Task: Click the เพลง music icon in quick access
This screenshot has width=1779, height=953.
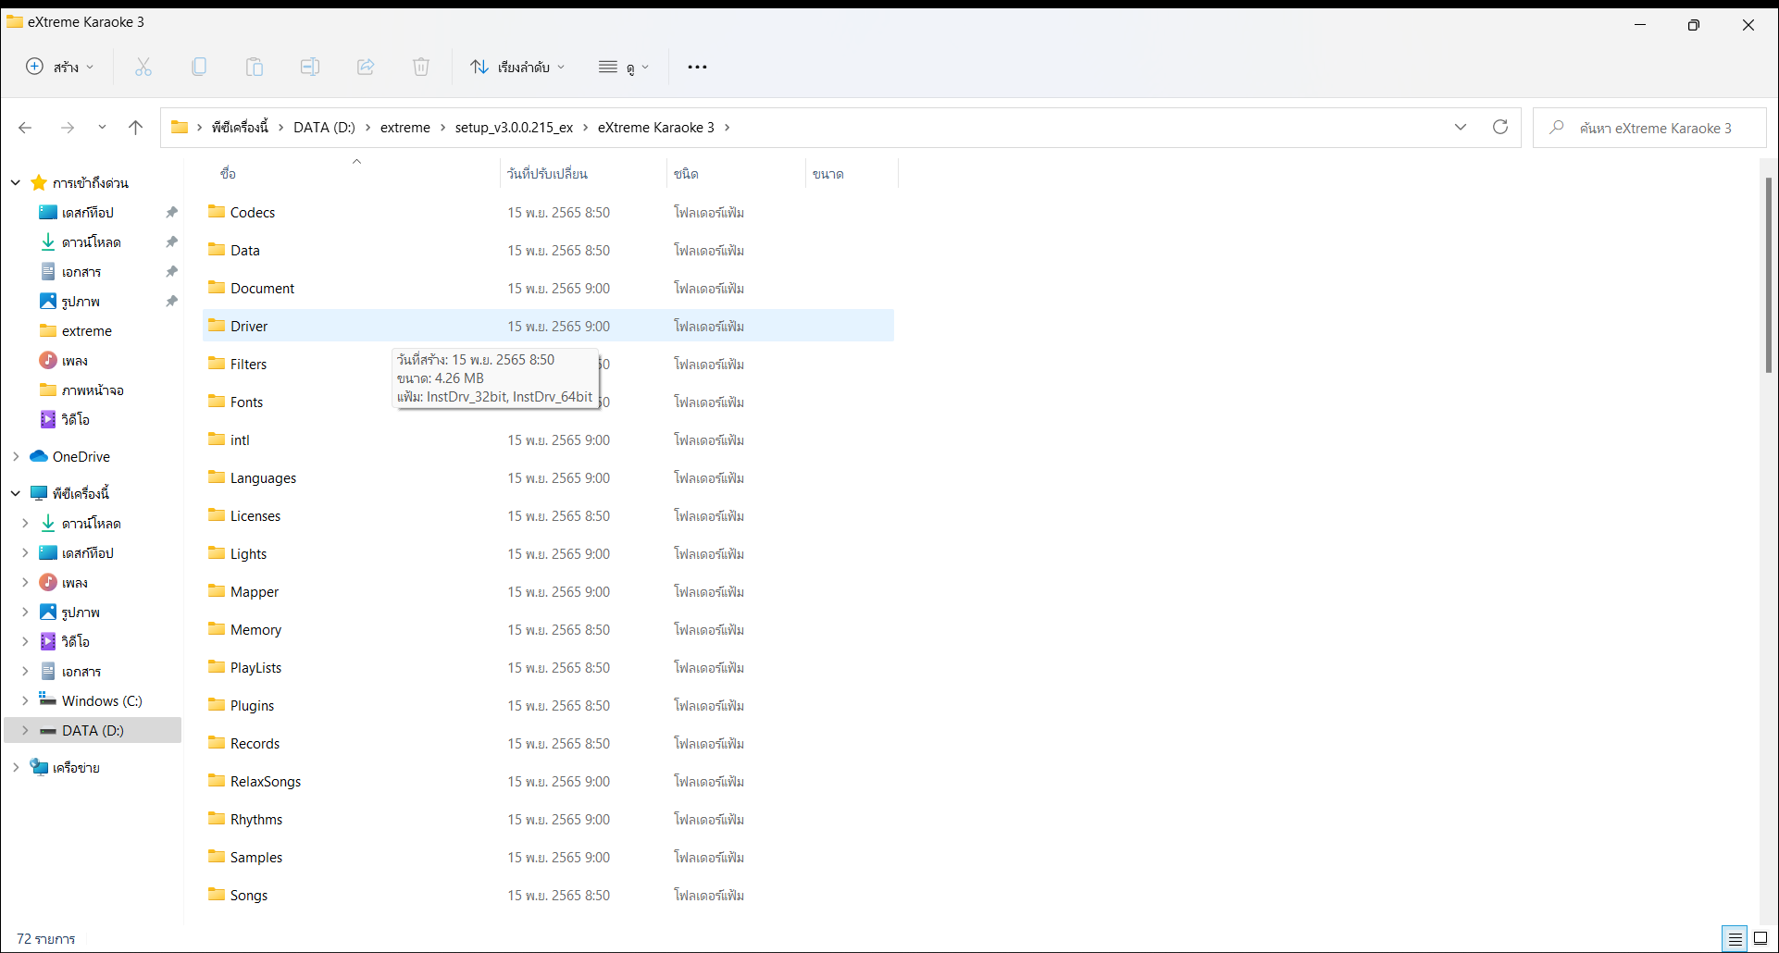Action: pyautogui.click(x=48, y=360)
